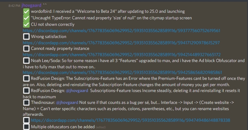Viewport: 248px width, 130px height.
Task: Check the box before the last Discord link
Action: [x=26, y=120]
